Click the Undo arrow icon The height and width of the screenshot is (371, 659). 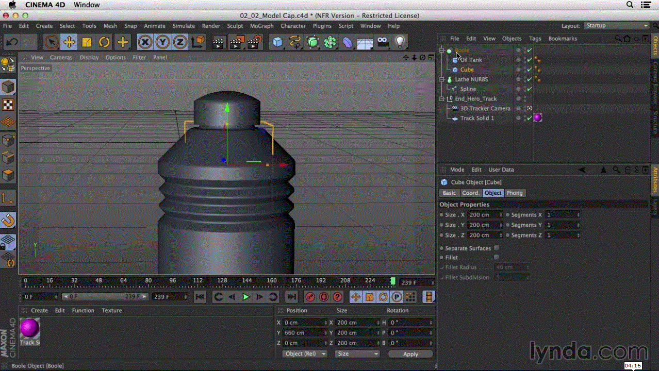(x=12, y=42)
